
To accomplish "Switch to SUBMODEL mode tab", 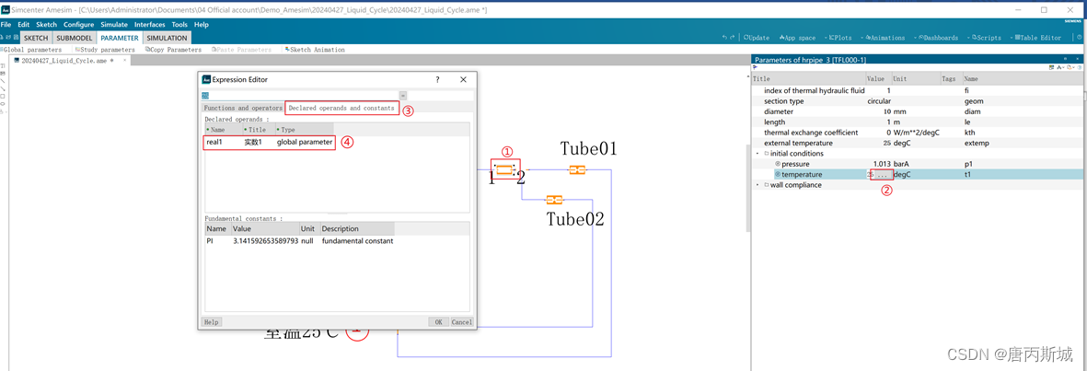I will (x=75, y=38).
